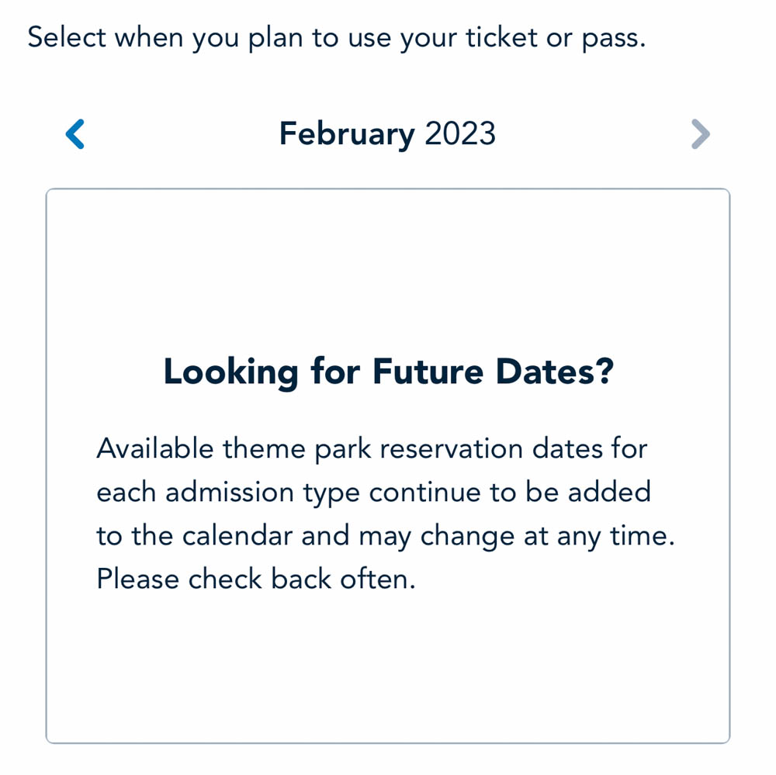This screenshot has height=775, width=776.
Task: Click the word Select in instructions
Action: click(66, 37)
